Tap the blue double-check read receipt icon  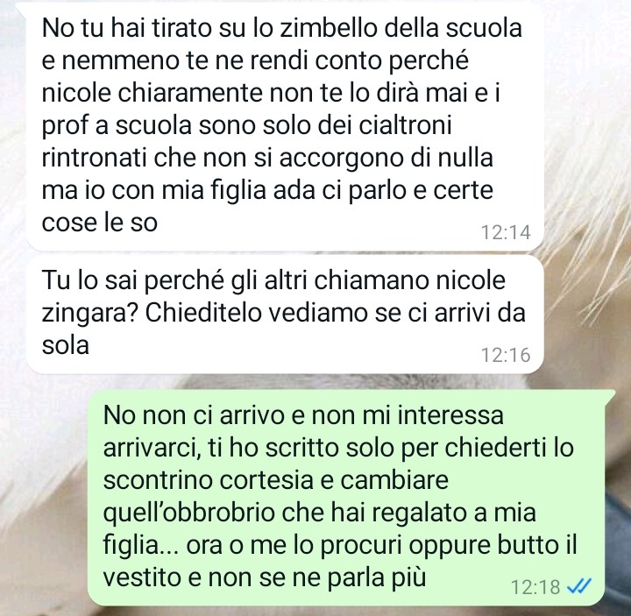[578, 586]
